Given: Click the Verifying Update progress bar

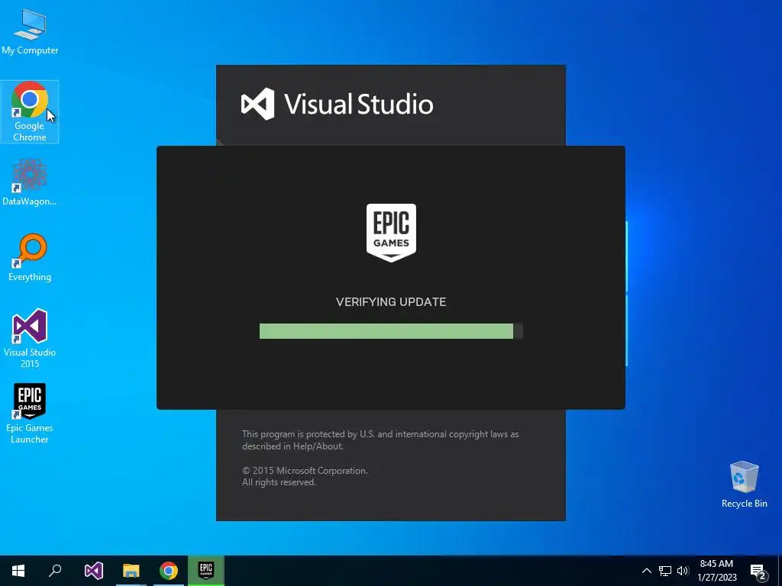Looking at the screenshot, I should coord(391,331).
